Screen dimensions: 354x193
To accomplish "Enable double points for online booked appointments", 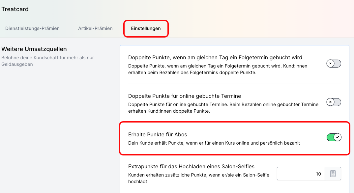I will 334,102.
